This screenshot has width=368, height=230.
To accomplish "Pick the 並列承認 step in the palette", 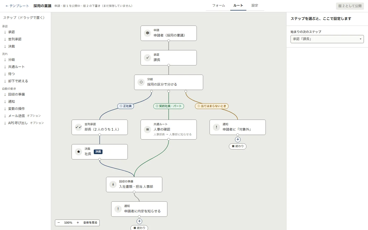I will [x=15, y=39].
